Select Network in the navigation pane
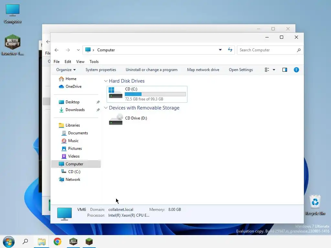Viewport: 331px width, 248px height. pyautogui.click(x=73, y=180)
